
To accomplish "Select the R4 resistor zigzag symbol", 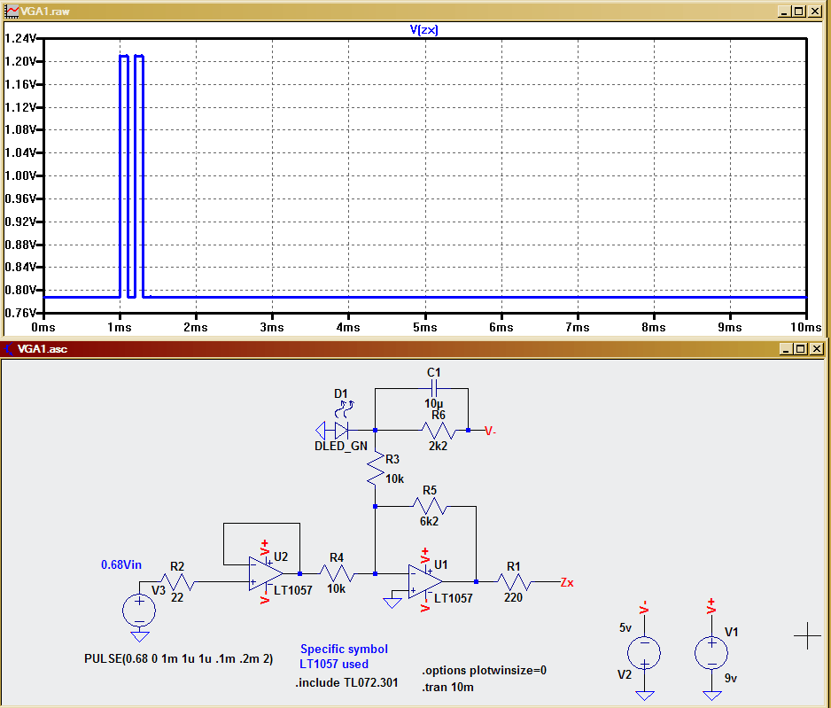I will tap(337, 573).
